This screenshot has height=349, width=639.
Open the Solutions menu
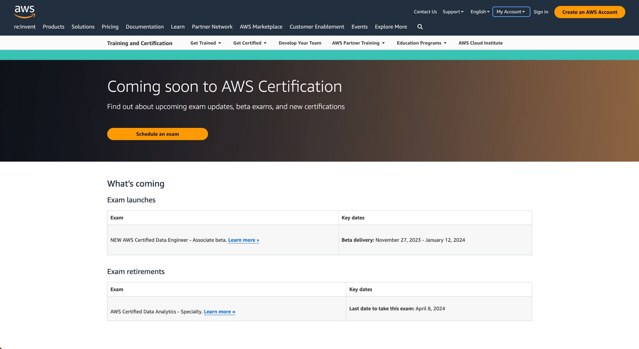(x=83, y=27)
